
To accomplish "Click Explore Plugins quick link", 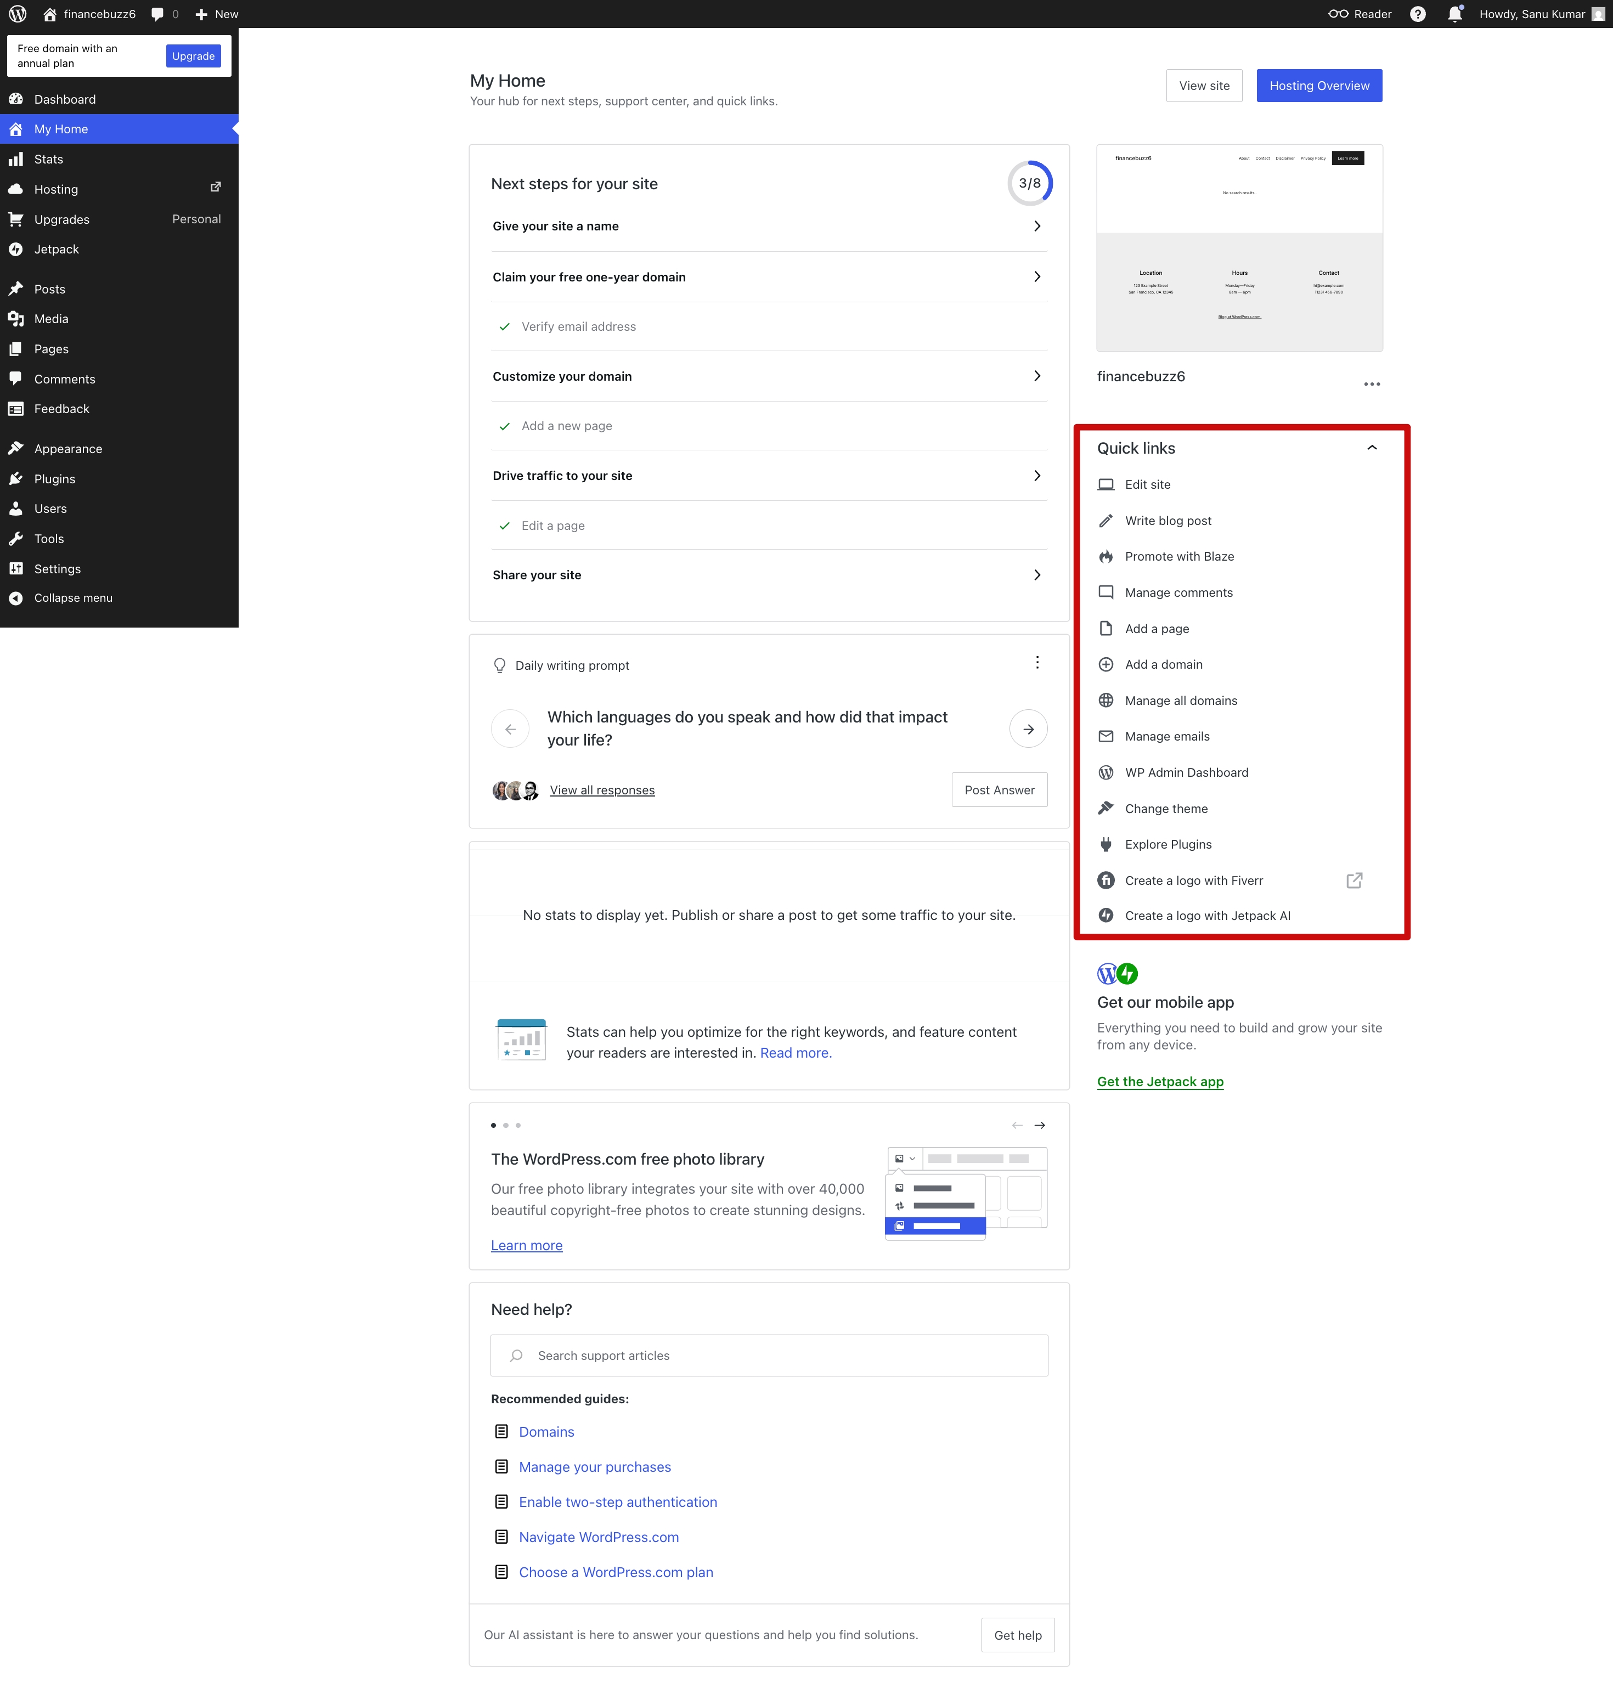I will click(x=1168, y=844).
